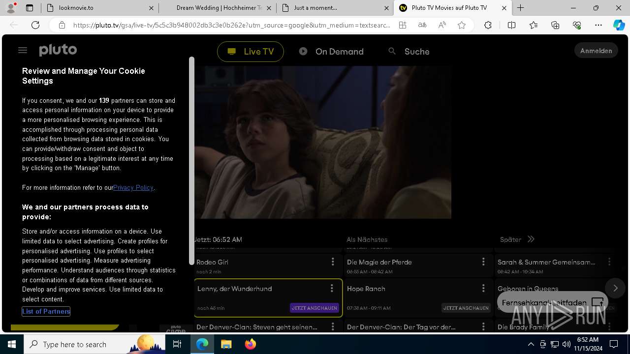This screenshot has height=354, width=630.
Task: Open options menu for Rodeo Girl
Action: coord(333,262)
